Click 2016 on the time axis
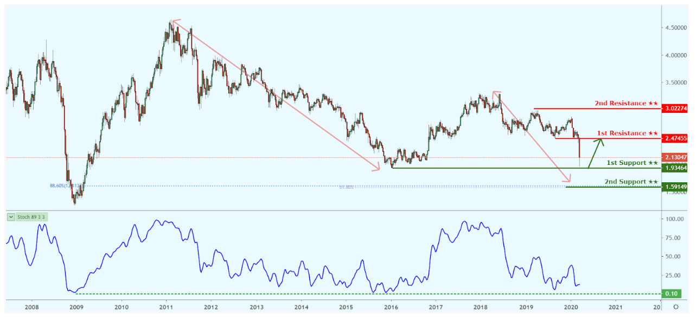This screenshot has width=696, height=319. coord(391,307)
